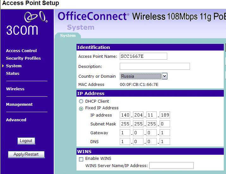The width and height of the screenshot is (226, 174).
Task: Open the Country or Domain dropdown
Action: (144, 76)
